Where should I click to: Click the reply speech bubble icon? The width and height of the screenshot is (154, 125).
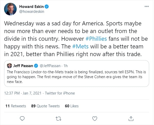tap(22, 118)
